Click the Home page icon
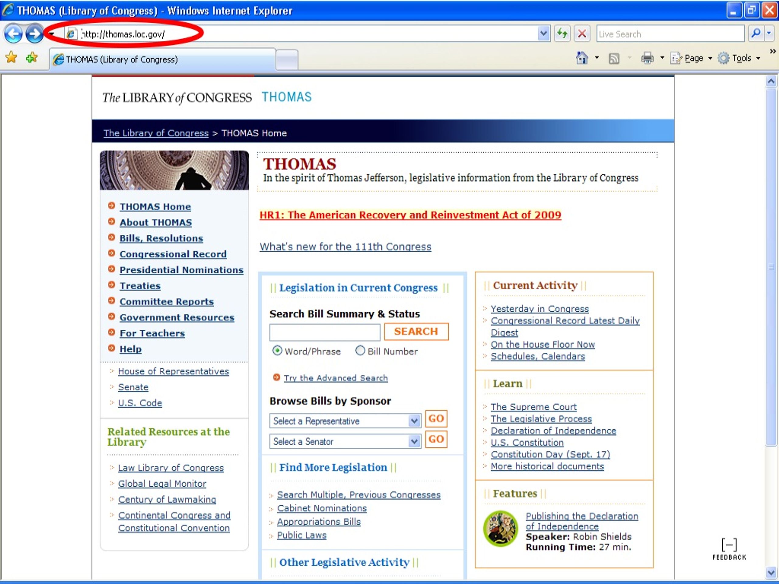 (582, 58)
